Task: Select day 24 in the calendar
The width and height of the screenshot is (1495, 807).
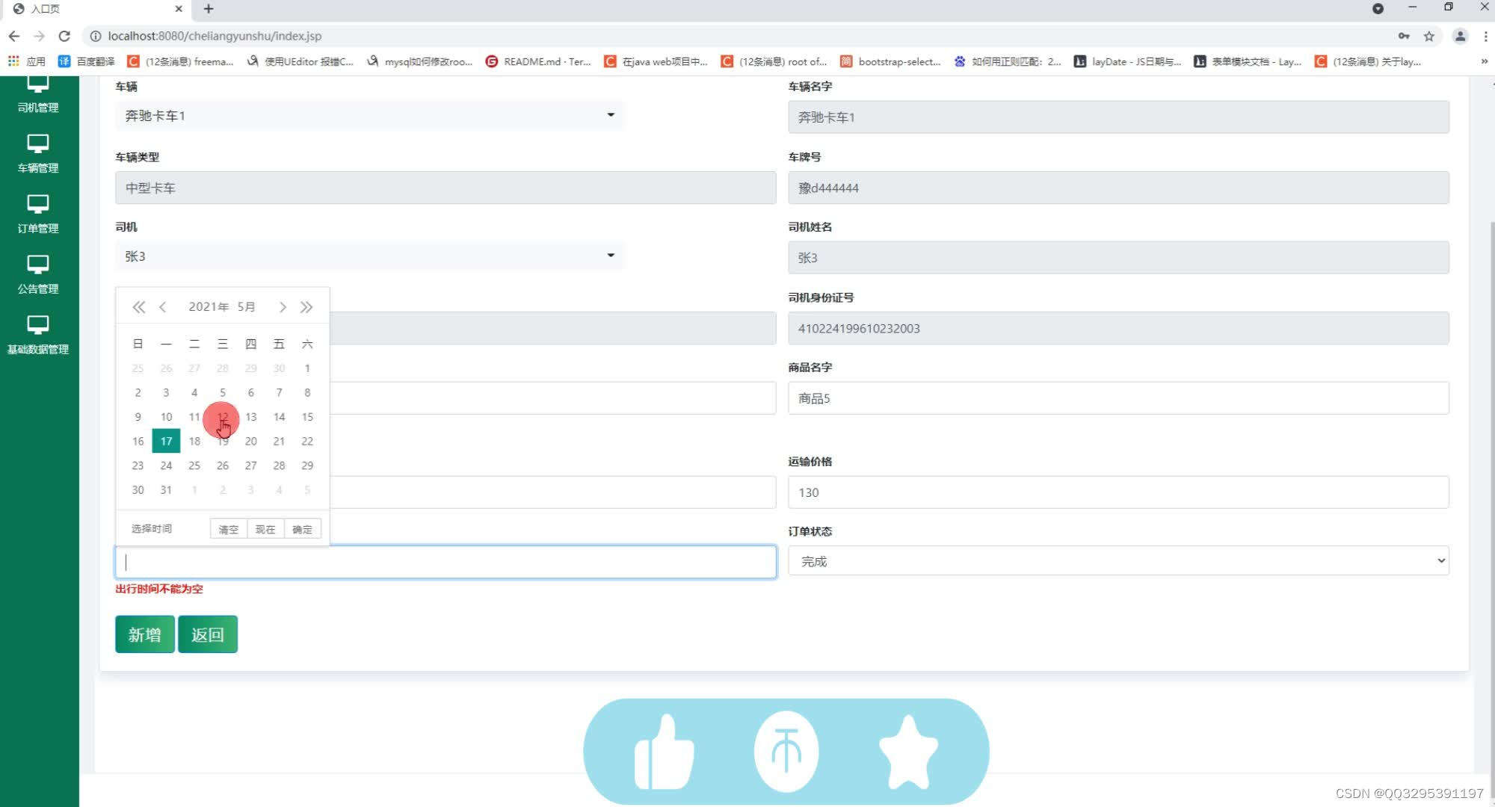Action: 166,466
